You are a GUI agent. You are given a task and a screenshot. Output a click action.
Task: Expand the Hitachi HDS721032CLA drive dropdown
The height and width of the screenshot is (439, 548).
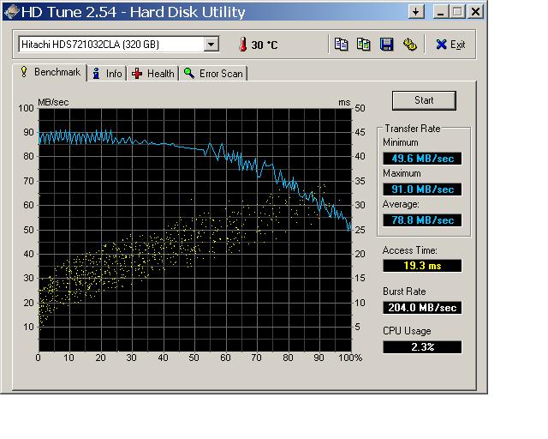coord(211,45)
